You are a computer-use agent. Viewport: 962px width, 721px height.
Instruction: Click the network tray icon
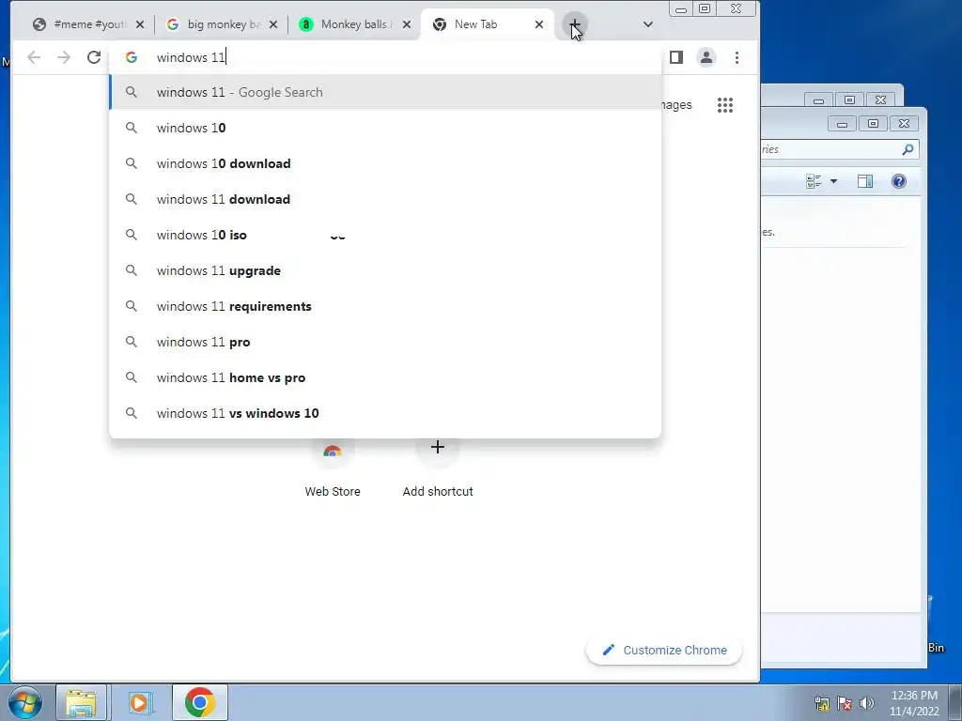(x=821, y=703)
